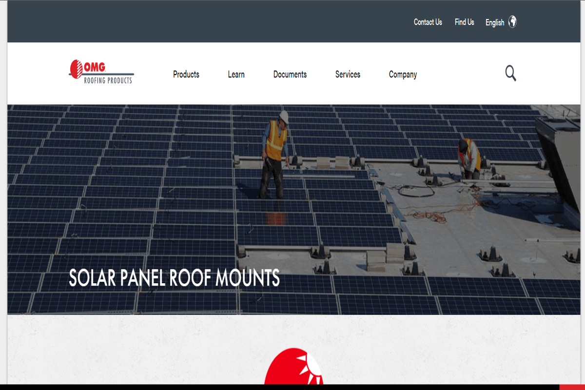Open the Products navigation dropdown

[x=186, y=74]
